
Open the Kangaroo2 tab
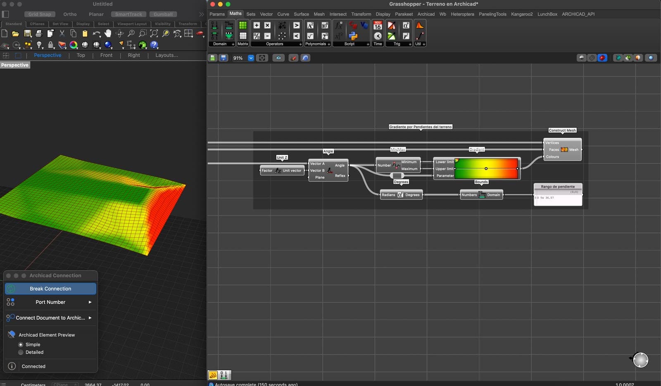point(522,14)
